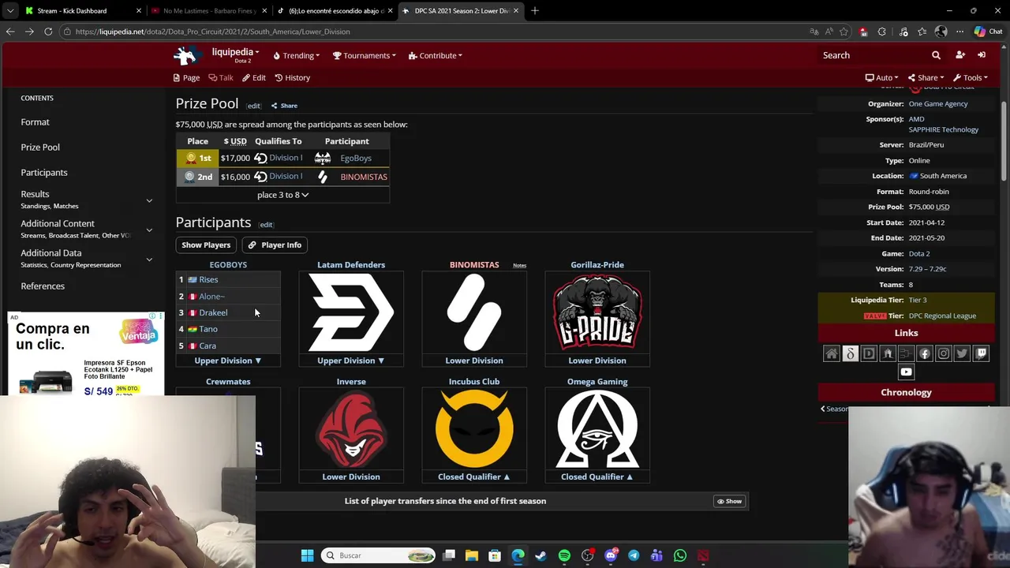Image resolution: width=1010 pixels, height=568 pixels.
Task: Expand the Results section in contents
Action: 149,200
